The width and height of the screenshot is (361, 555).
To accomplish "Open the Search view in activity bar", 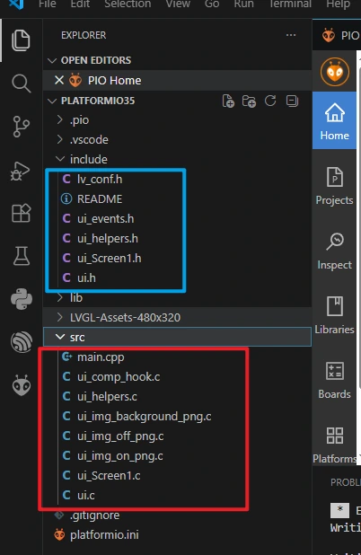I will pos(22,84).
